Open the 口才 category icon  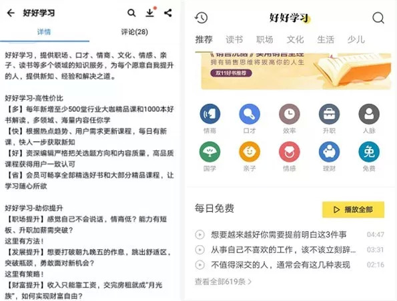250,114
